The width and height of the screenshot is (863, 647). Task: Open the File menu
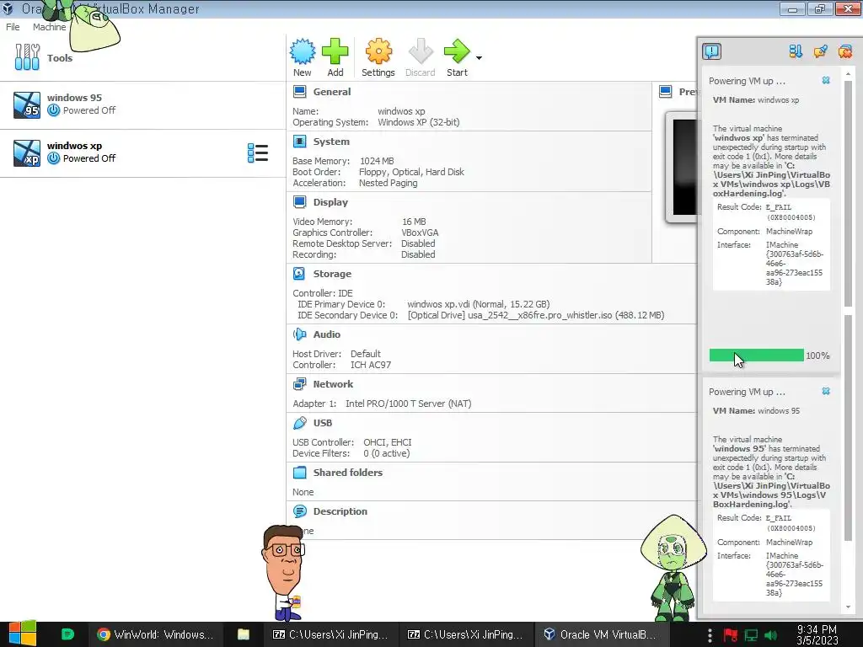[x=13, y=27]
